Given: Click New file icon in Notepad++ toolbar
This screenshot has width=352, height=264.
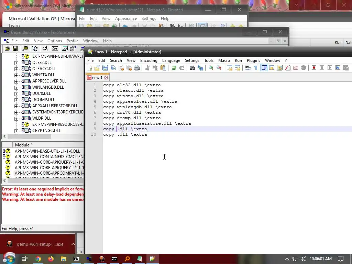Looking at the screenshot, I should coord(90,68).
